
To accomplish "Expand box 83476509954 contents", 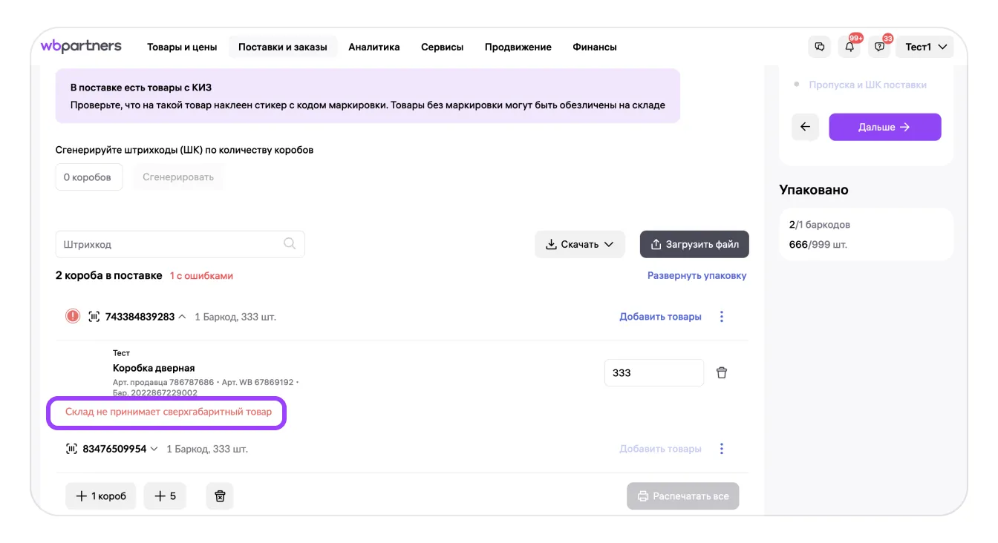I will click(x=154, y=449).
